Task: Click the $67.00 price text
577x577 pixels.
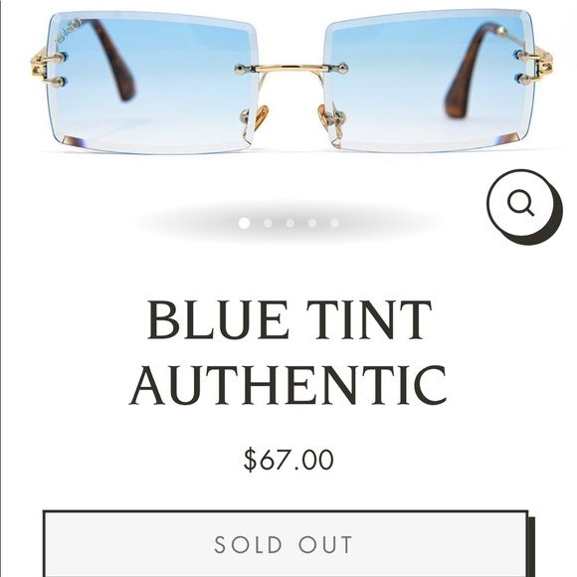Action: pyautogui.click(x=288, y=460)
